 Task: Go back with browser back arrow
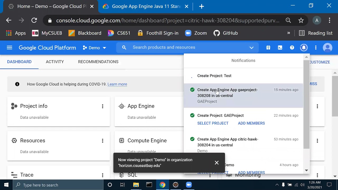pos(9,20)
